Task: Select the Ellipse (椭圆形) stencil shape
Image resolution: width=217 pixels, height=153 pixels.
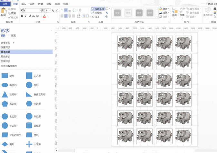Action: (x=5, y=85)
